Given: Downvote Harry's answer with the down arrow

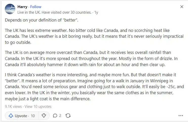Looking at the screenshot, I should coord(44,116).
